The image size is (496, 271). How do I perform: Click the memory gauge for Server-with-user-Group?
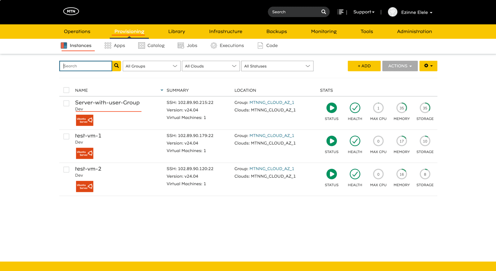402,108
